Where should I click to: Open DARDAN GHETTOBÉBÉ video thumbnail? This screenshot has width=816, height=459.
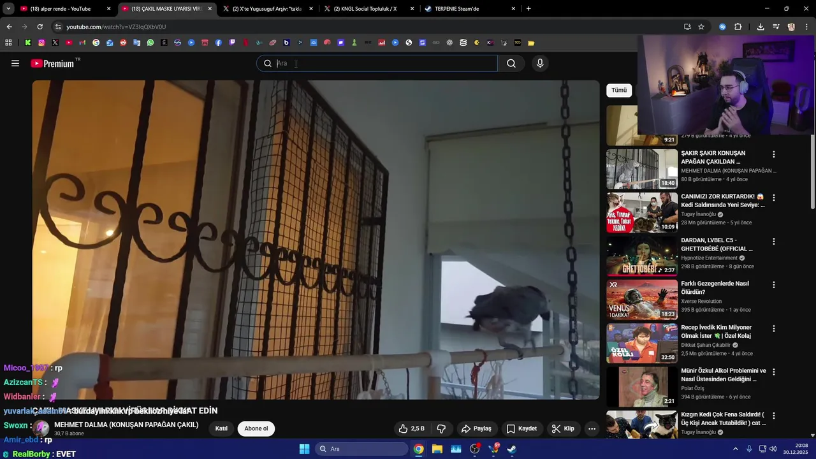tap(642, 256)
